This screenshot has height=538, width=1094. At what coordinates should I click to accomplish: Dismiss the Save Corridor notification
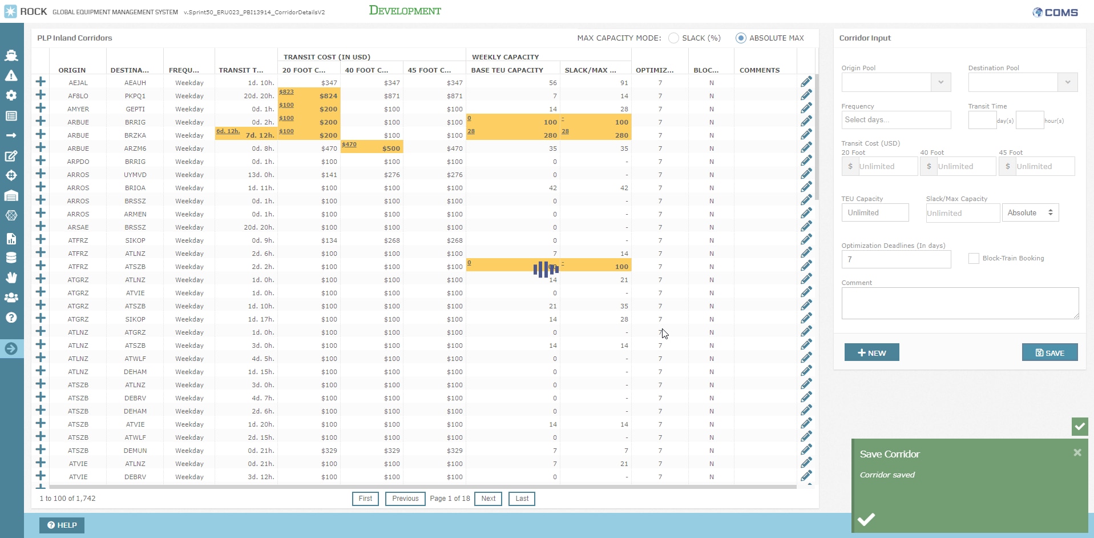click(x=1077, y=452)
